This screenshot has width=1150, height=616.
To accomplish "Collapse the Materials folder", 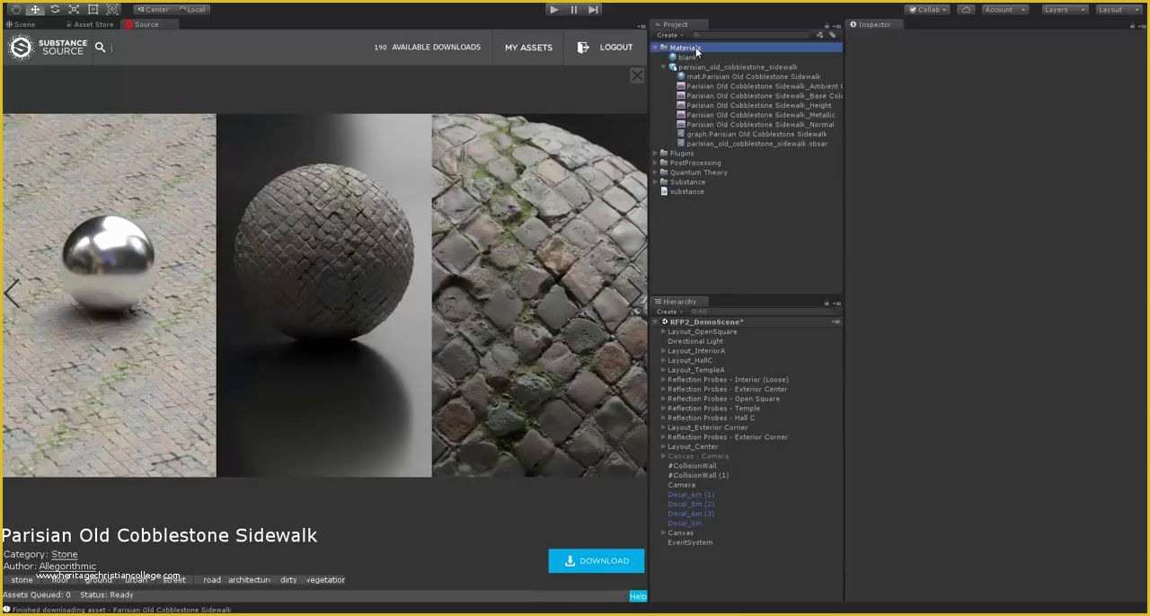I will click(655, 48).
